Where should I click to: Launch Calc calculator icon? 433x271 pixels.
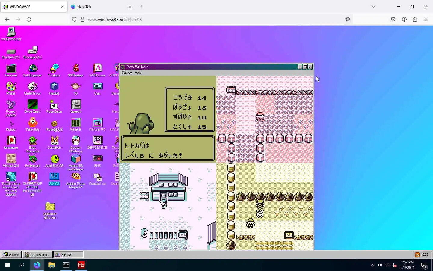(97, 89)
